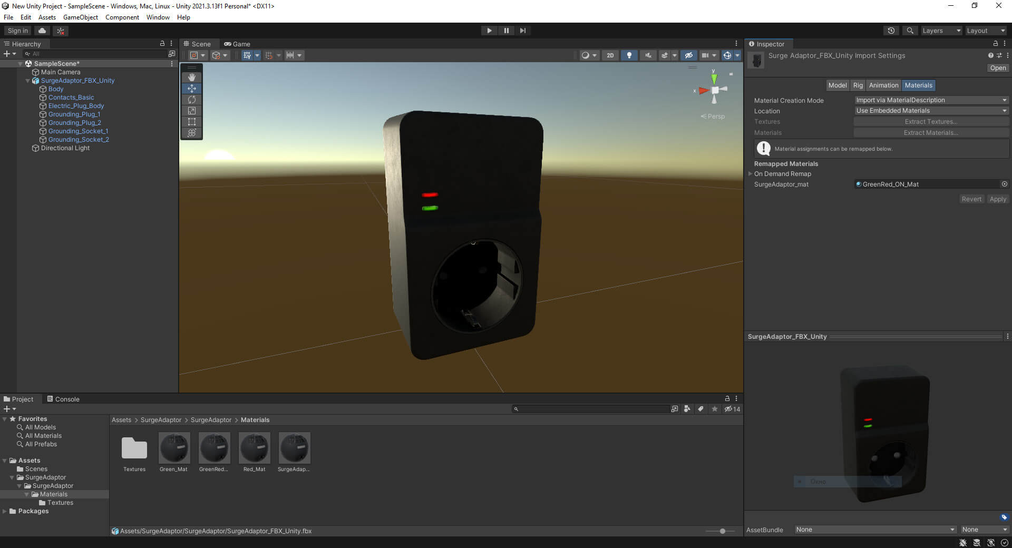Click the search icon in top toolbar
This screenshot has width=1012, height=548.
pos(910,31)
